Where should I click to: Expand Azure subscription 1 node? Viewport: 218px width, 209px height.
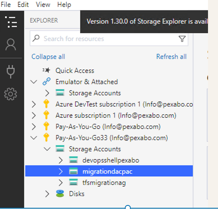coord(34,115)
